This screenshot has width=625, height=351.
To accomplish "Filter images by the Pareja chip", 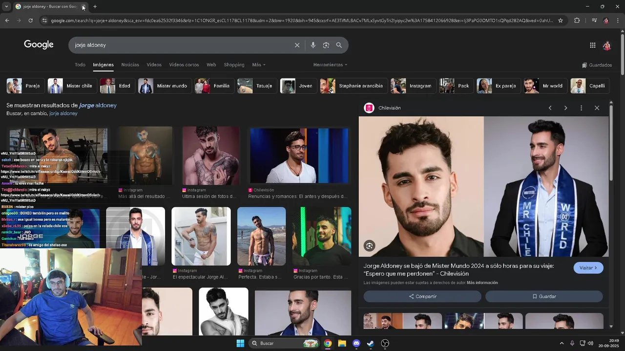I will pyautogui.click(x=24, y=86).
